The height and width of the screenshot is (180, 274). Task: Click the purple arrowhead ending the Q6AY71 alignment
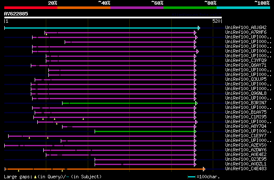(x=195, y=66)
